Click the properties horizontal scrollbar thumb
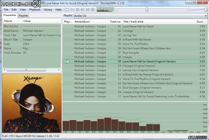The width and height of the screenshot is (209, 140). 26,70
